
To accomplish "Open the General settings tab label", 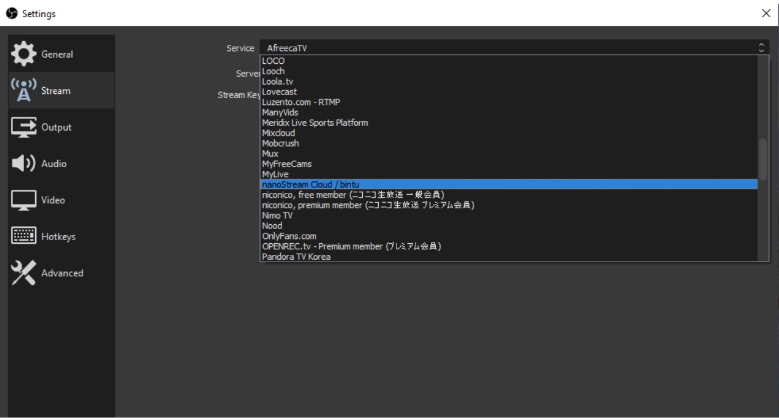I will 57,54.
